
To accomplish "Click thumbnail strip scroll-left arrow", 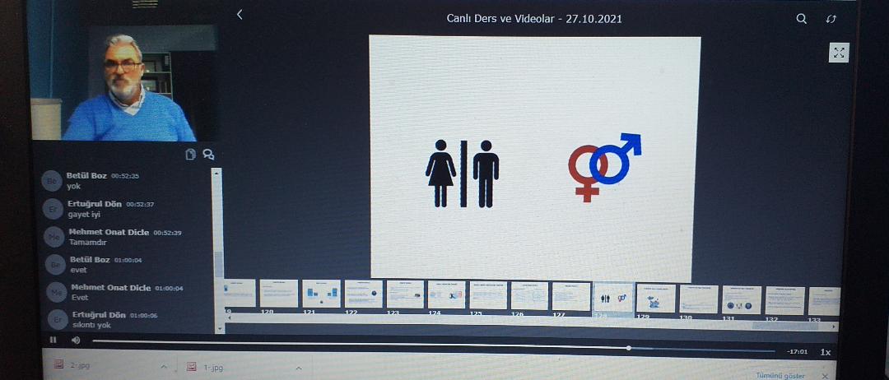I will [228, 317].
